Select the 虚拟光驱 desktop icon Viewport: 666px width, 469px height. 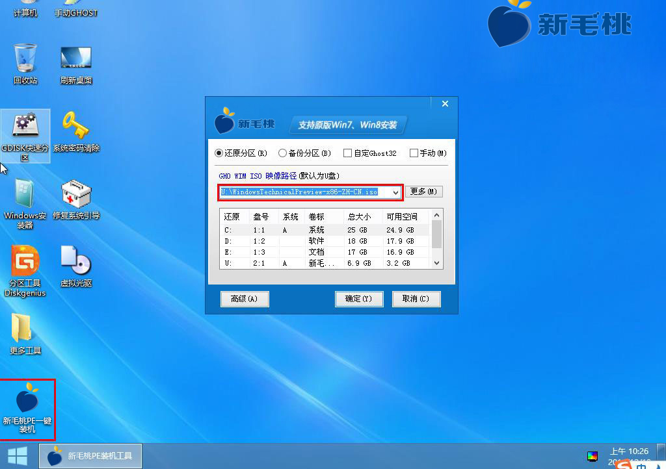click(x=76, y=266)
